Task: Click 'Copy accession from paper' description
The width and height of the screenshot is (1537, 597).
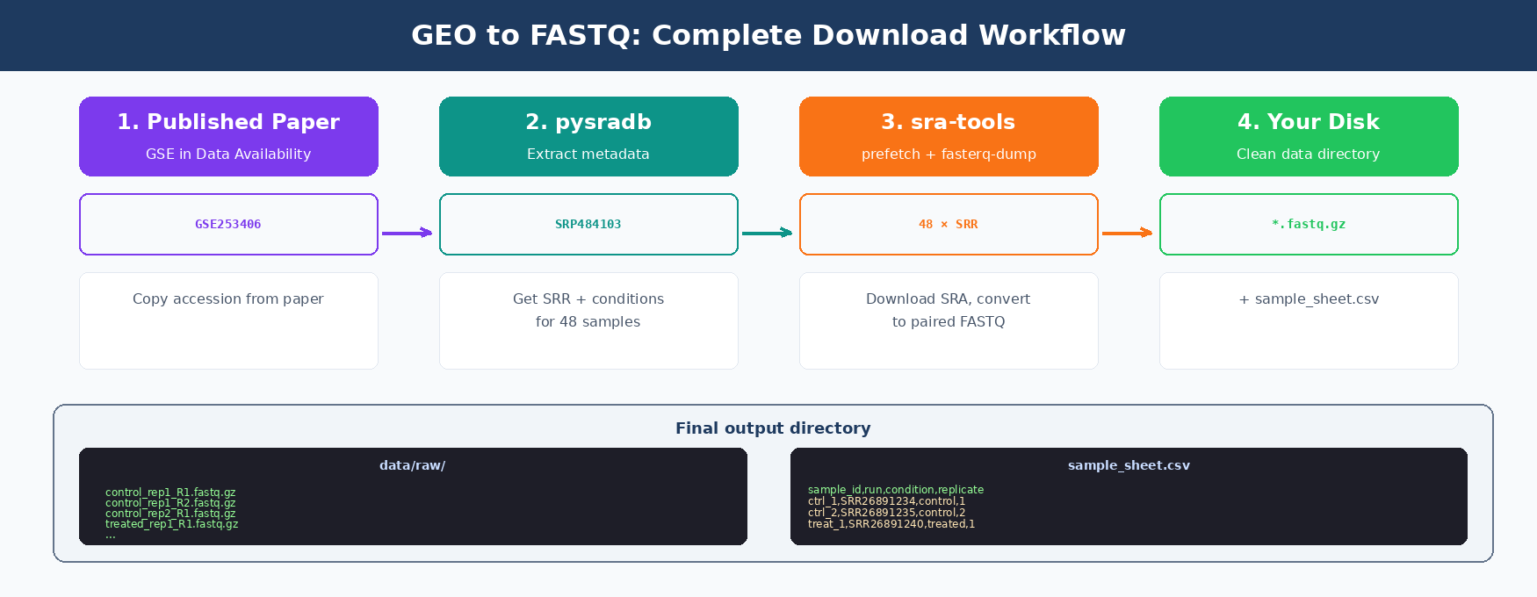Action: pyautogui.click(x=228, y=299)
